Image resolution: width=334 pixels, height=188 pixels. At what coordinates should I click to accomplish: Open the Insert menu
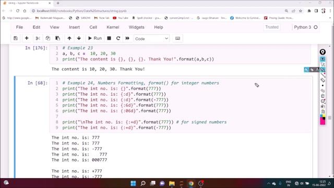point(74,27)
